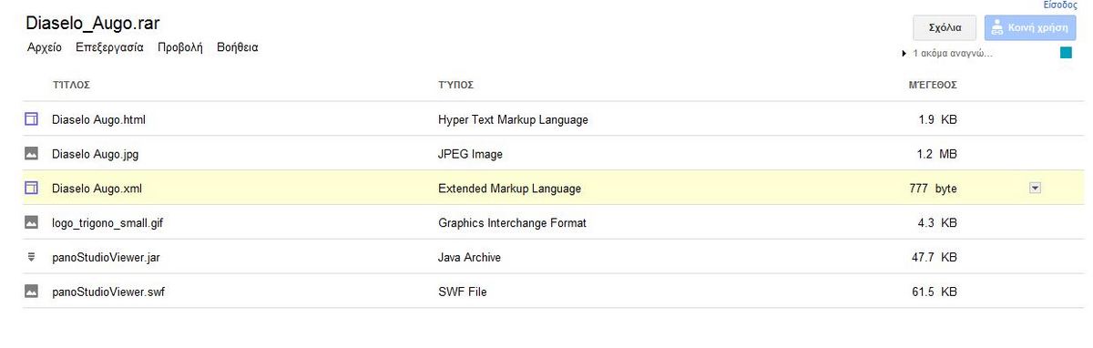
Task: Open the Προβολή menu
Action: (179, 47)
